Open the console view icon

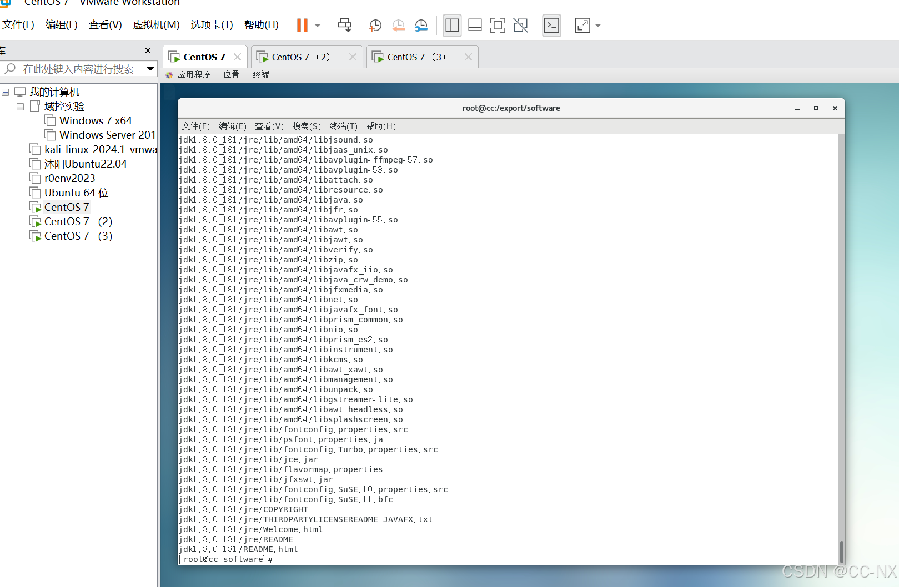tap(552, 25)
